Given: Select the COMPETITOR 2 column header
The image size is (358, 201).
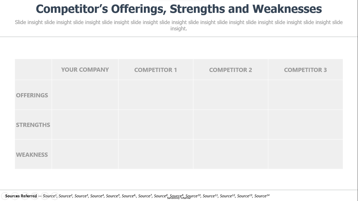Looking at the screenshot, I should [231, 70].
